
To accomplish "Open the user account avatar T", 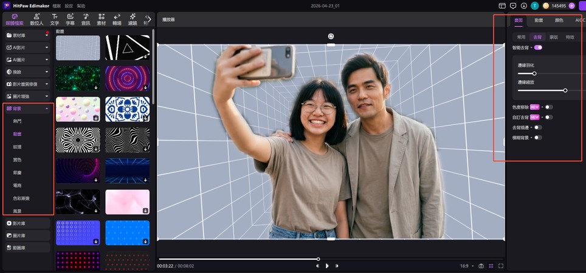I will click(535, 6).
